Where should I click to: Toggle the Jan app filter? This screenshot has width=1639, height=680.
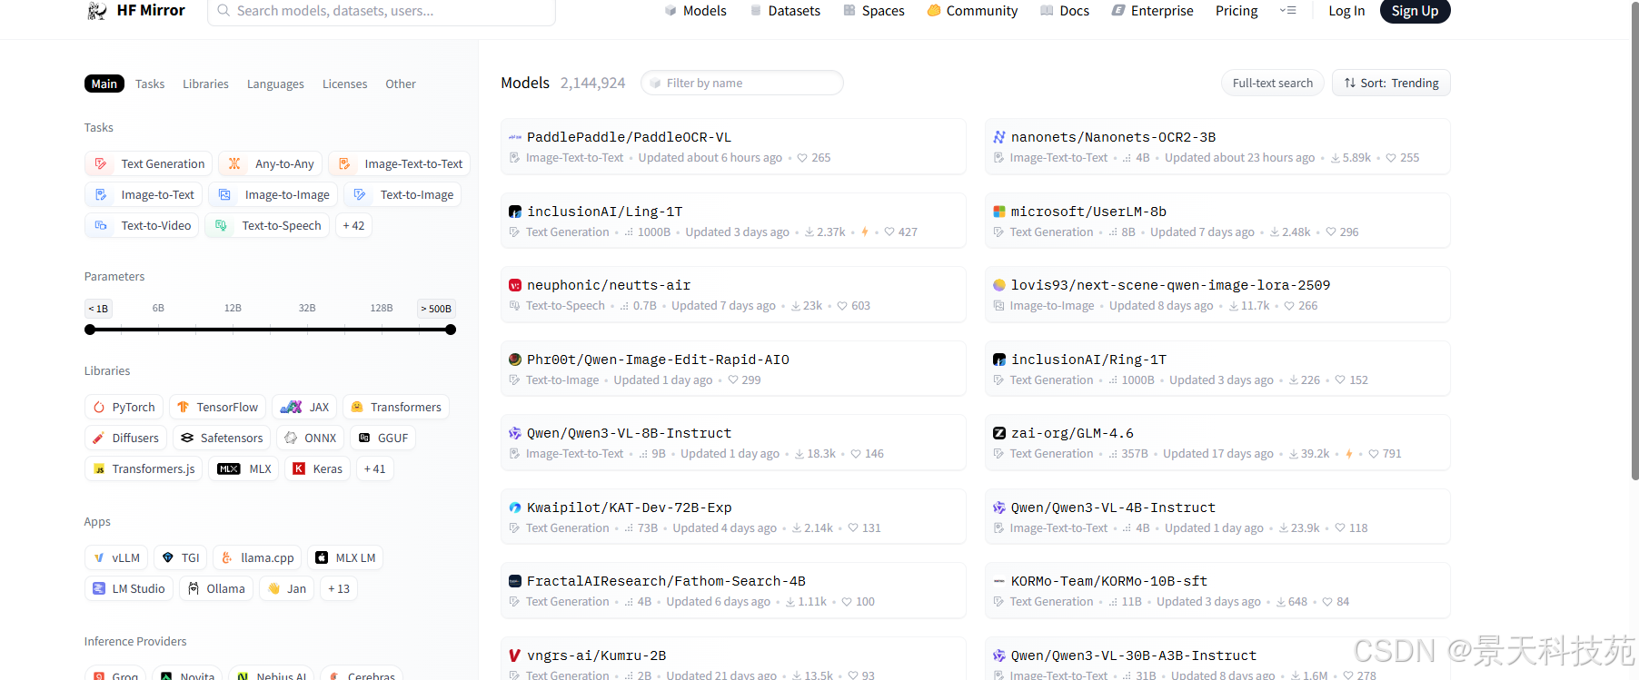click(x=286, y=589)
